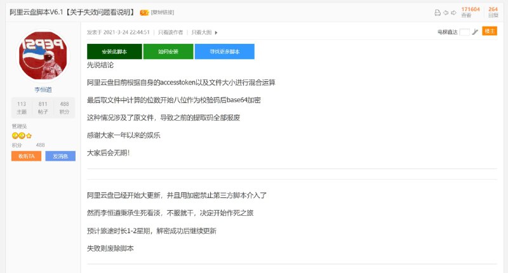
Task: Click the elevator jump arrow icon
Action: pos(475,32)
